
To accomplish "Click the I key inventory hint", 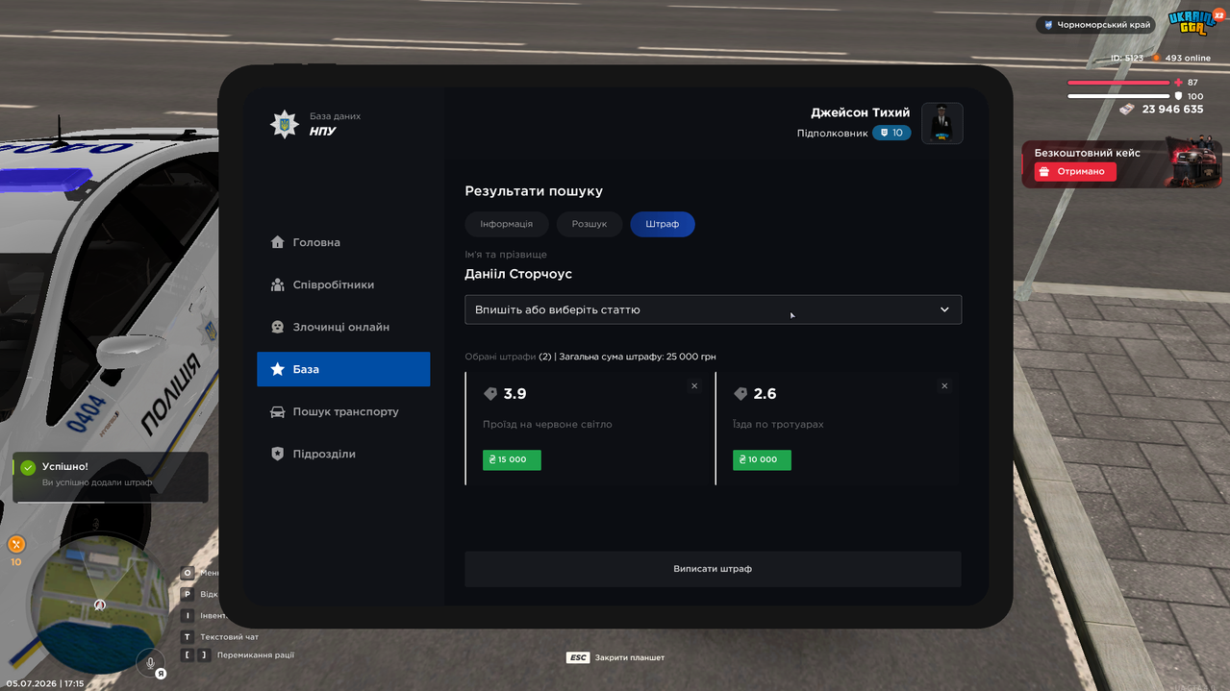I will click(x=188, y=615).
